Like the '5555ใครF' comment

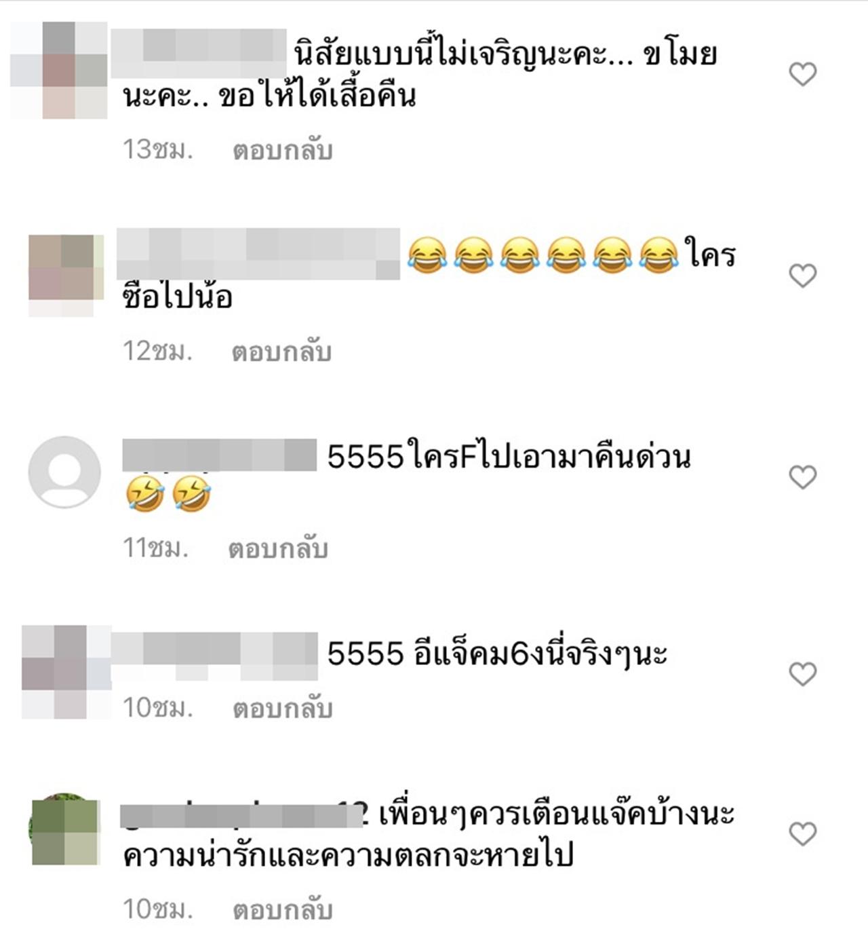[x=803, y=477]
